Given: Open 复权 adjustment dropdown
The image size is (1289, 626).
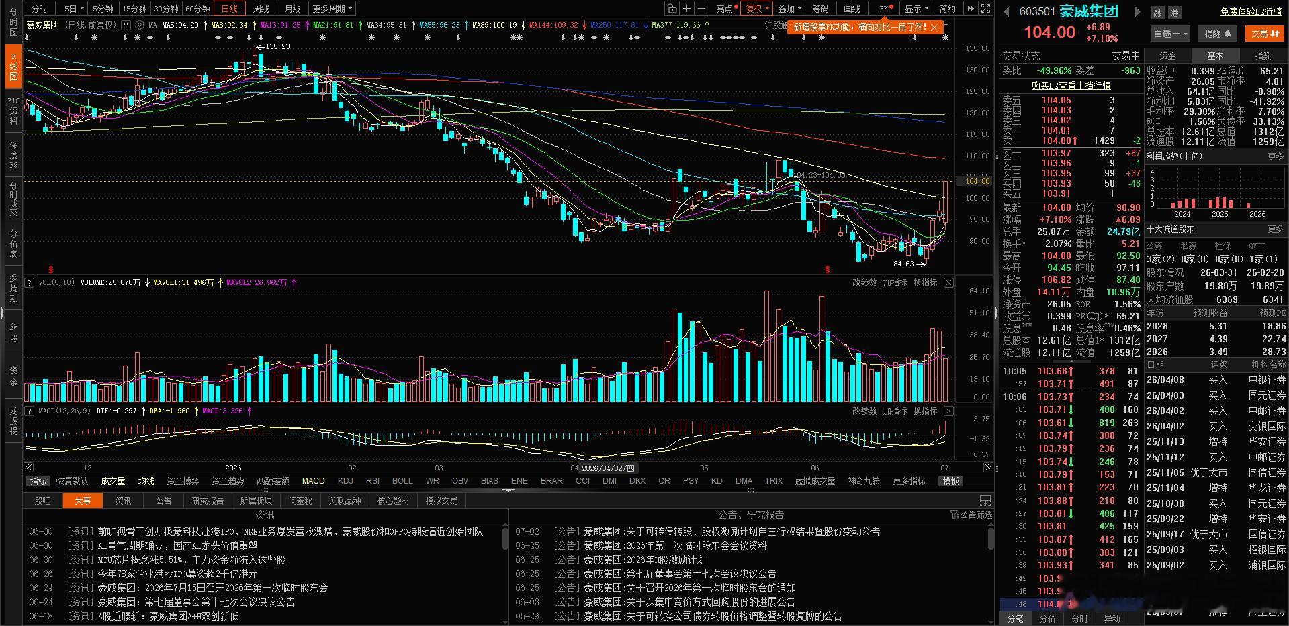Looking at the screenshot, I should (758, 9).
